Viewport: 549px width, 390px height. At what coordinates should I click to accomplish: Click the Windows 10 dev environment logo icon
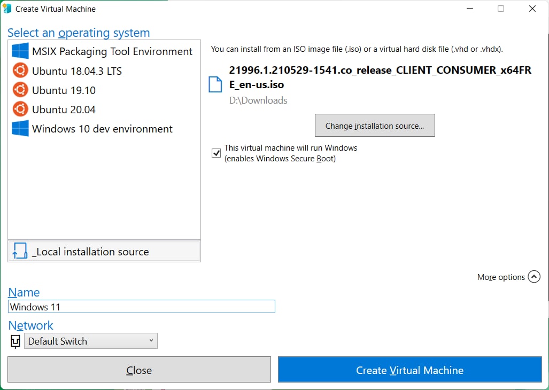[20, 128]
